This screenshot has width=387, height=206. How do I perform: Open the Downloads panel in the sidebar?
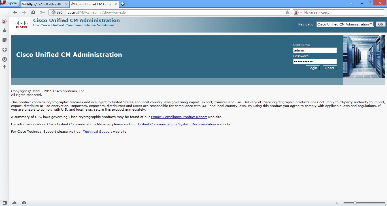click(4, 50)
